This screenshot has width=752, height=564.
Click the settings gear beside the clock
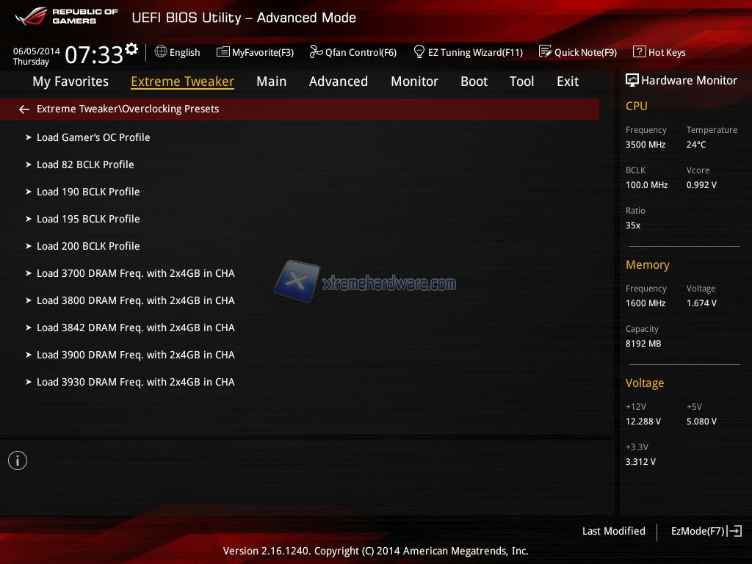(x=131, y=49)
